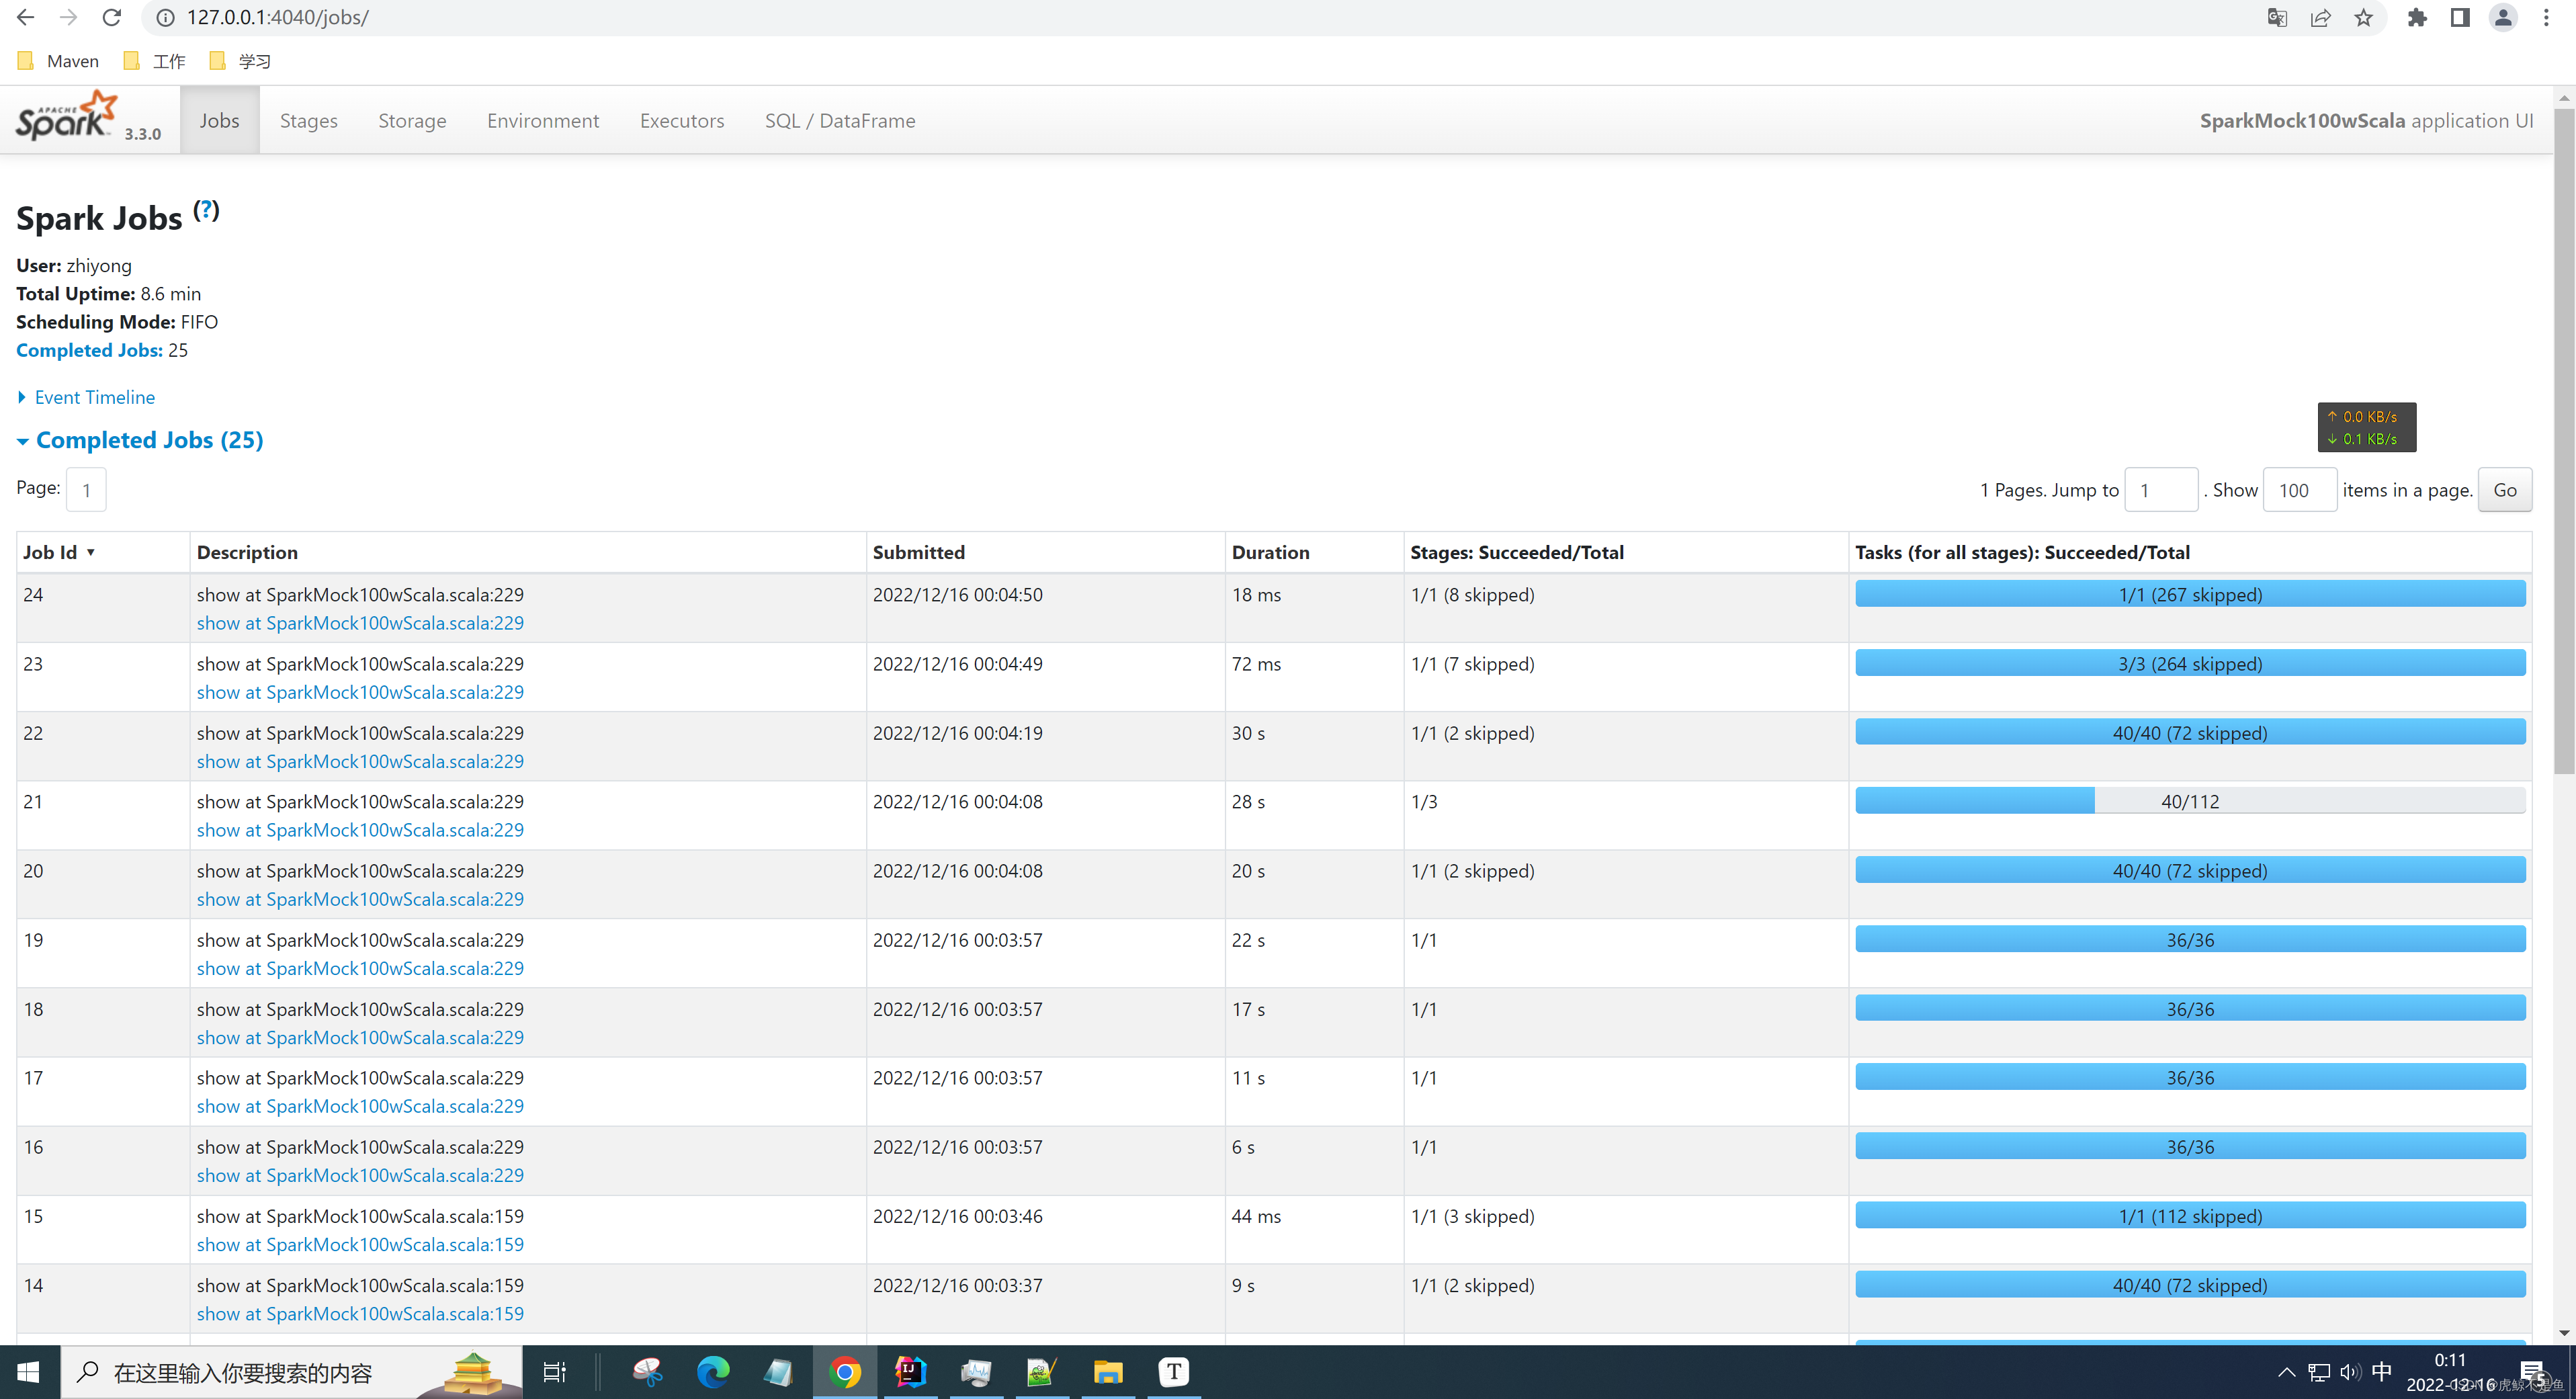Click the browser share icon

pos(2320,17)
